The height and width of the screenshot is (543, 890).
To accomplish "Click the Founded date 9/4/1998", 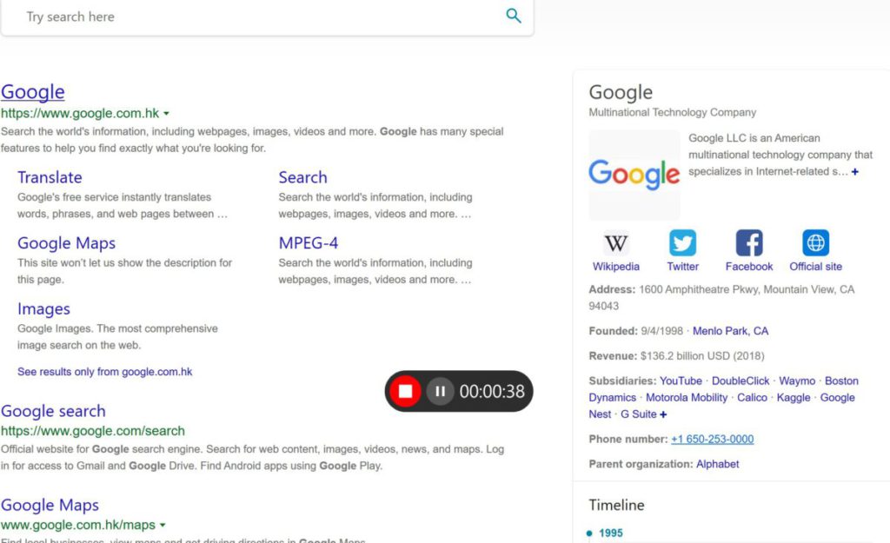I will [661, 331].
